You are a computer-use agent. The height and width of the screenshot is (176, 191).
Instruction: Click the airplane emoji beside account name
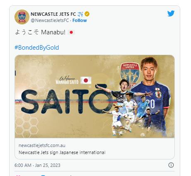pos(80,14)
